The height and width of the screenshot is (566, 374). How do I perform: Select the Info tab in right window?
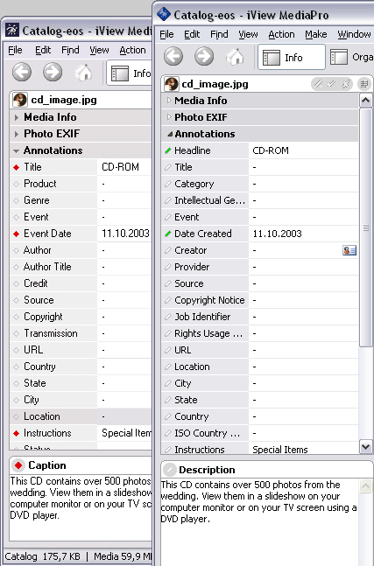pos(292,58)
